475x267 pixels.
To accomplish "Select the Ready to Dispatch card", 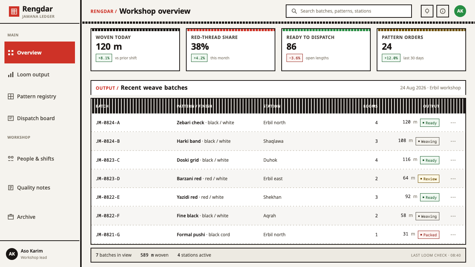I will (x=326, y=50).
